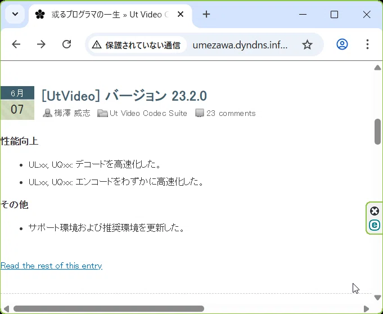This screenshot has width=383, height=314.
Task: Click the ESET e logo icon
Action: (x=375, y=225)
